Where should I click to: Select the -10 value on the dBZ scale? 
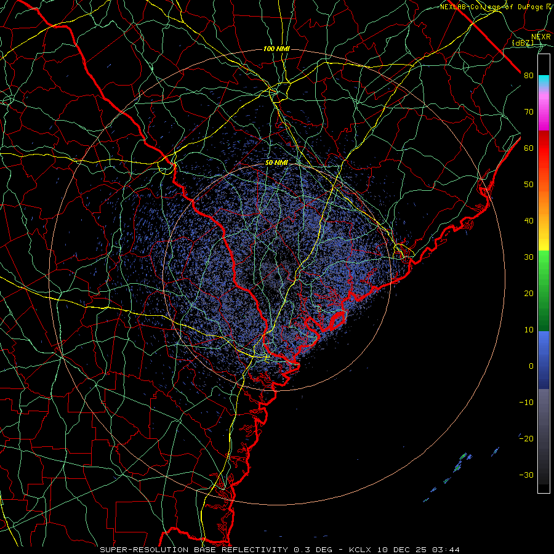click(526, 402)
